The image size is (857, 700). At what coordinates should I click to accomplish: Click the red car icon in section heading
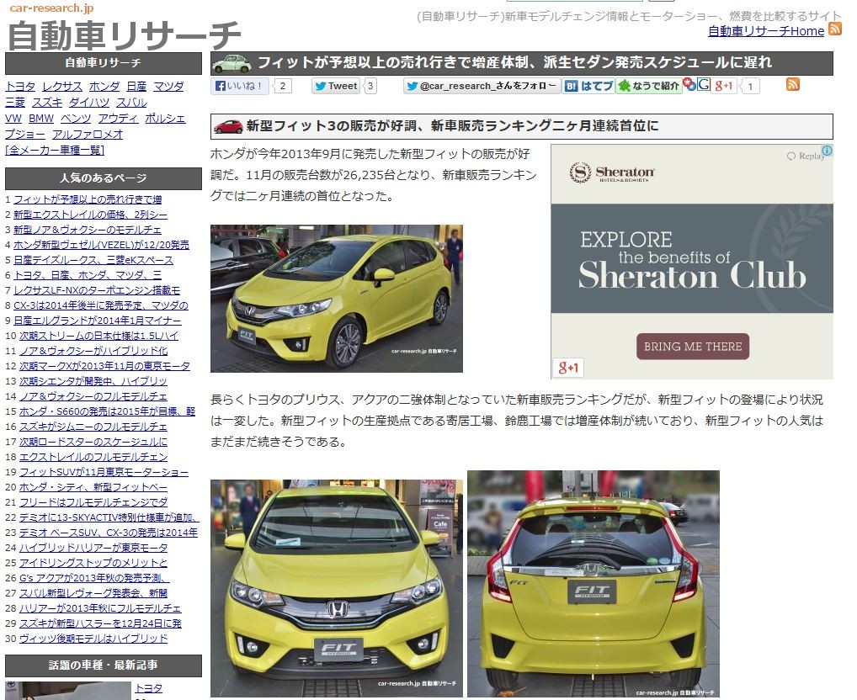[228, 127]
